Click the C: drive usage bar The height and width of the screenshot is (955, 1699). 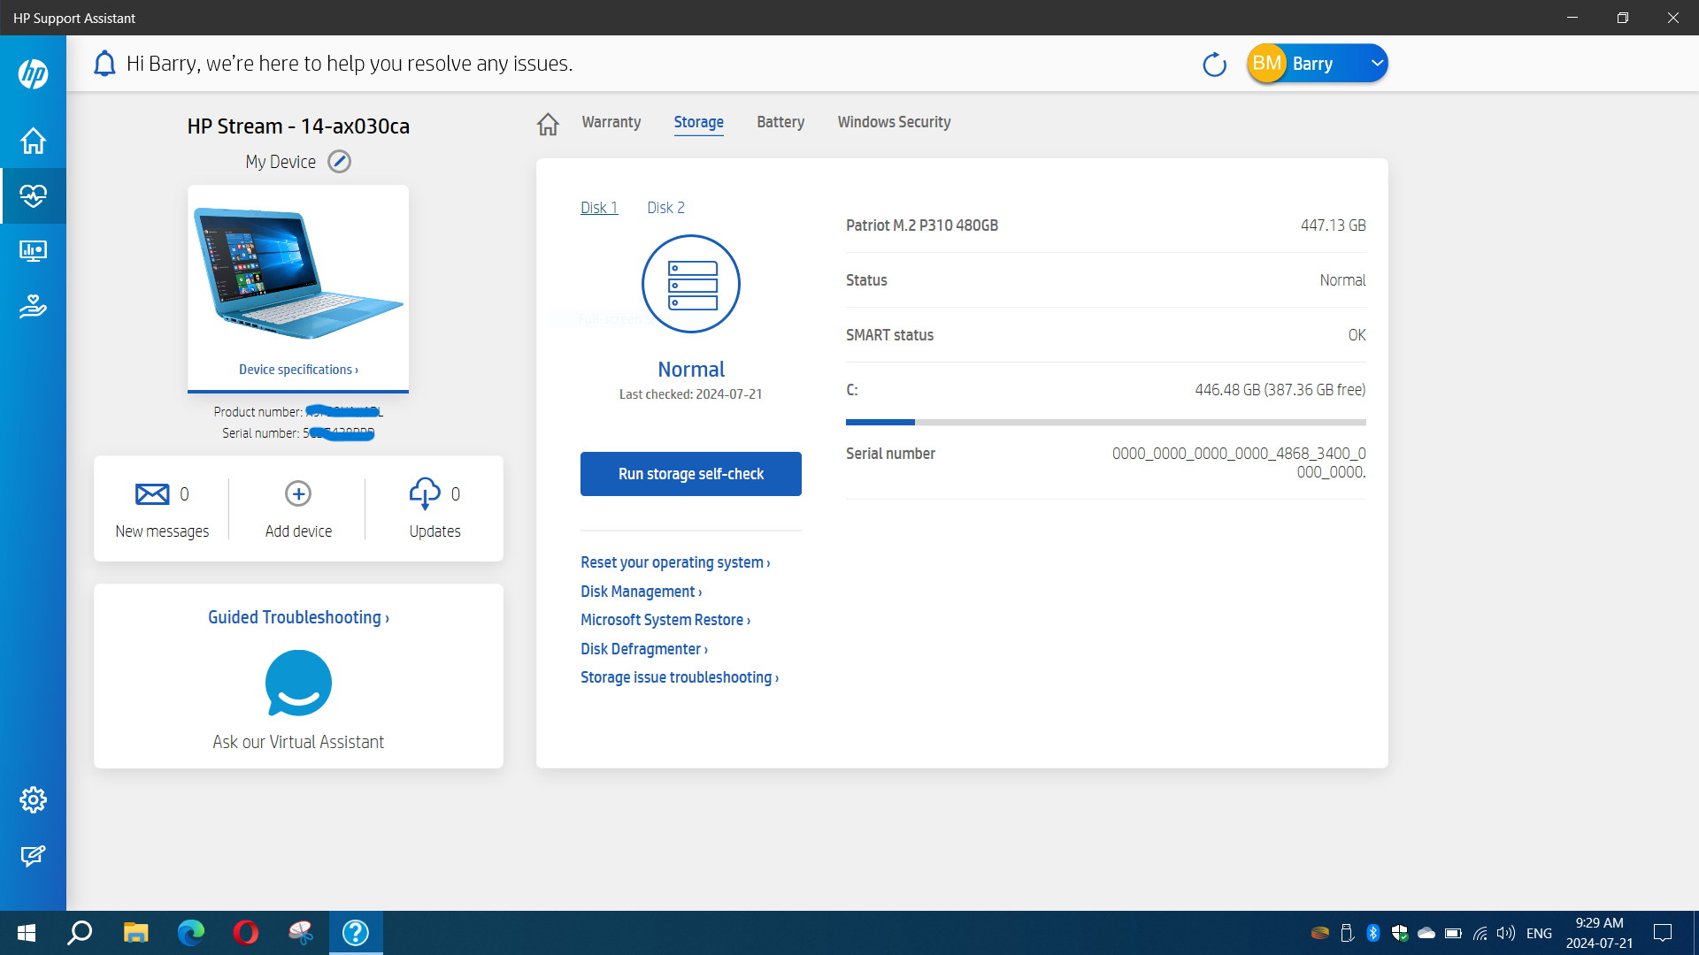pos(1106,423)
